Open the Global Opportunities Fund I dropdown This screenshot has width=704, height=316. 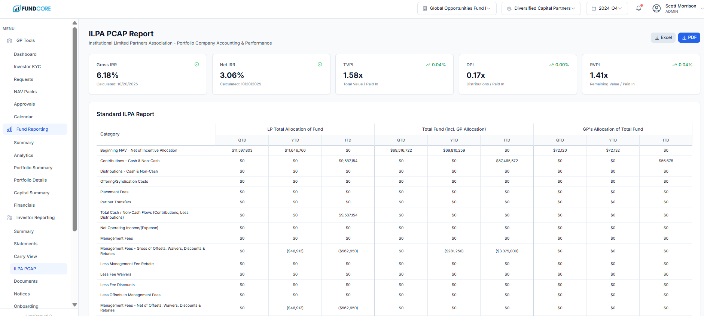point(457,8)
